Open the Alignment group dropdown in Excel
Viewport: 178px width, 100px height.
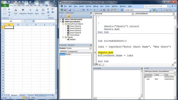[x=23, y=12]
